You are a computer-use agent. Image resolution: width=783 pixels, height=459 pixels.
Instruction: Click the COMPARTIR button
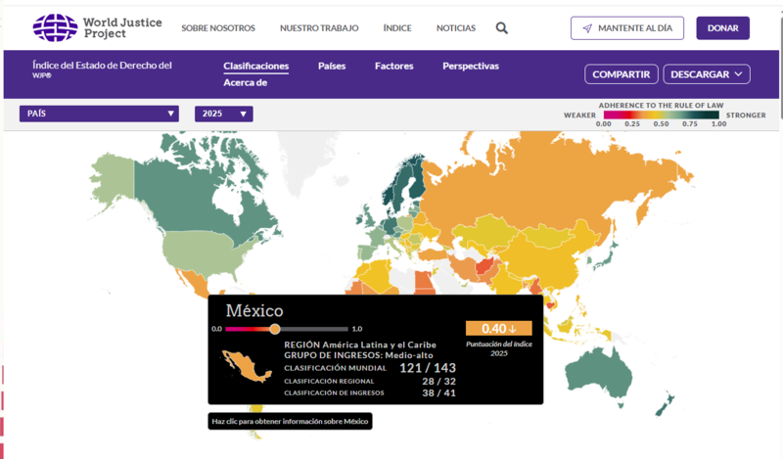(x=622, y=73)
